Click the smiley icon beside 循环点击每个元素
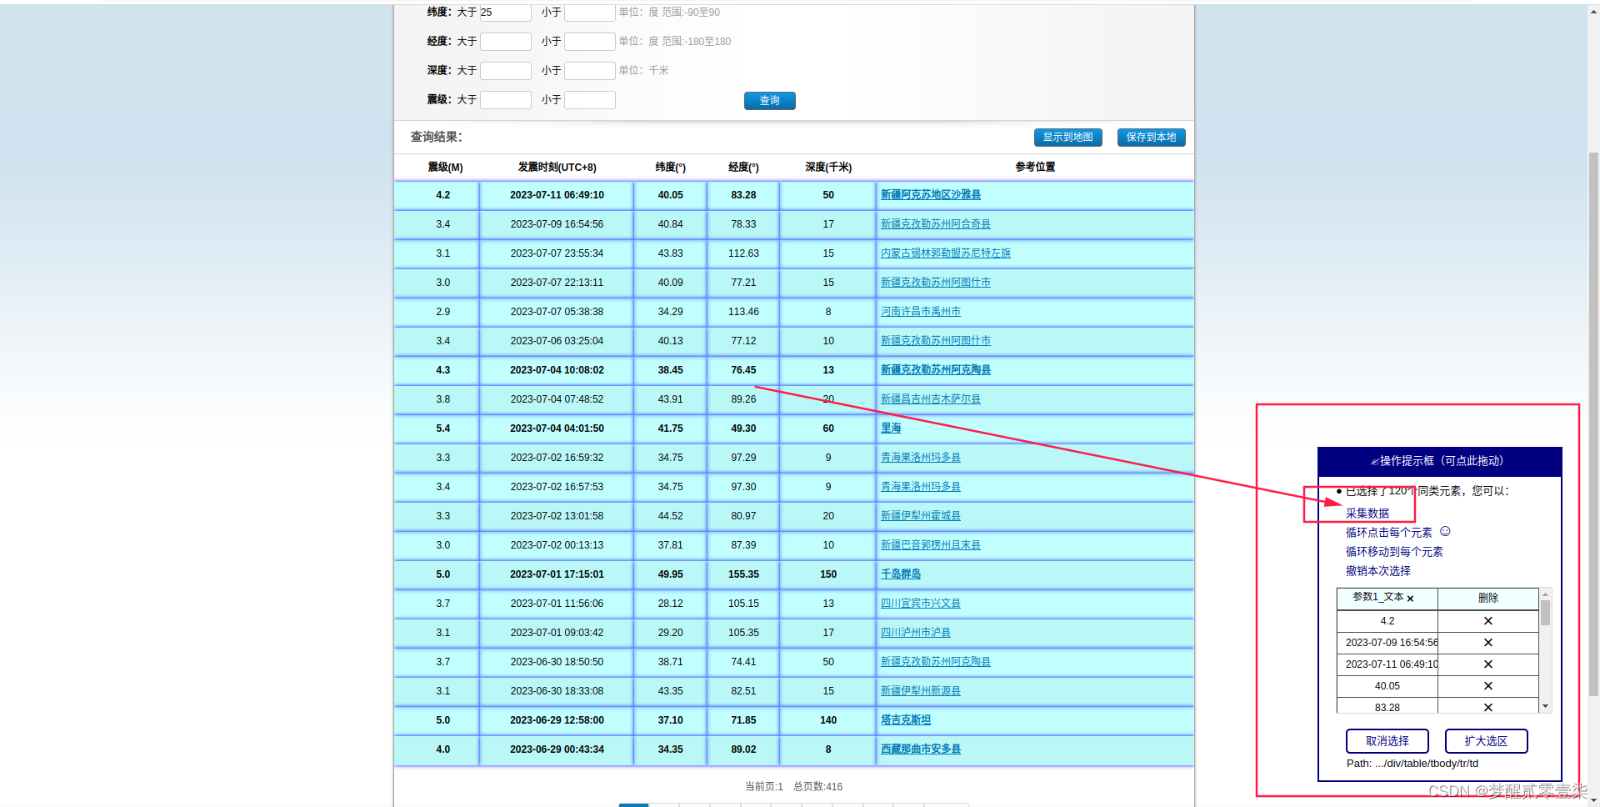This screenshot has width=1600, height=807. [1445, 531]
